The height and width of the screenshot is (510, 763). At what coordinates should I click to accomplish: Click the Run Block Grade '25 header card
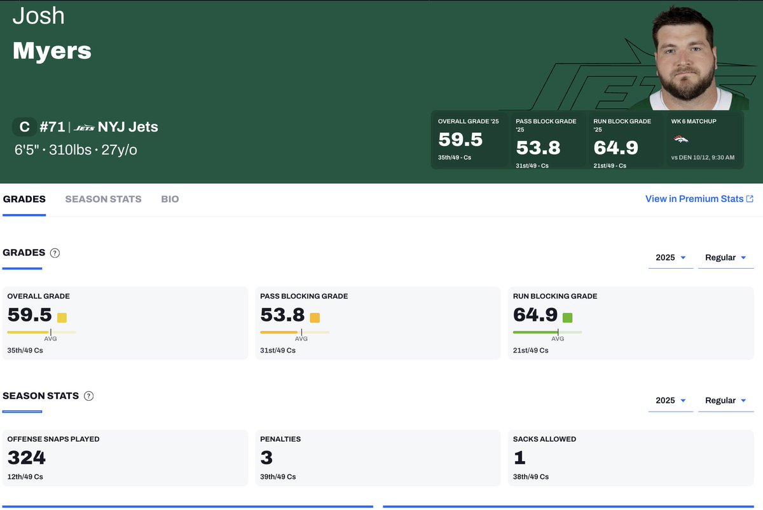(626, 140)
